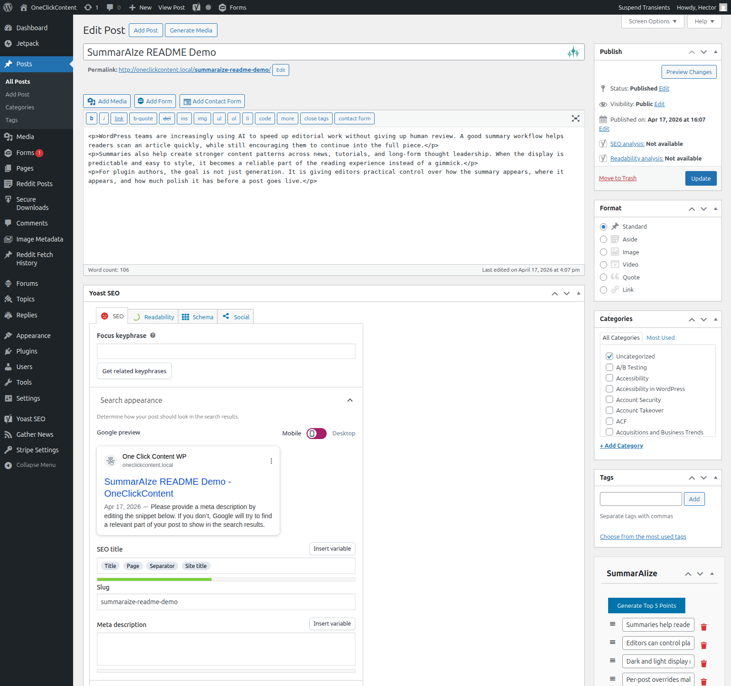This screenshot has width=731, height=686.
Task: Switch Google preview to Desktop view
Action: tap(344, 433)
